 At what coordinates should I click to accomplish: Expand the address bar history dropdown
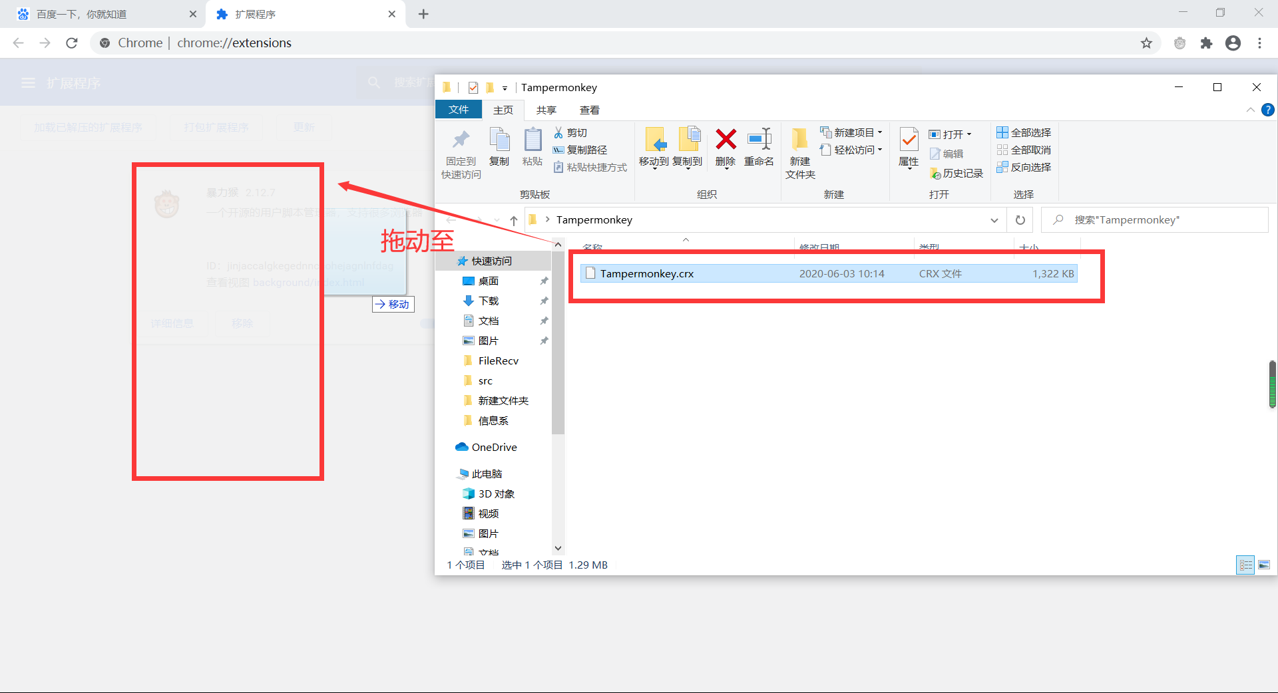click(994, 220)
